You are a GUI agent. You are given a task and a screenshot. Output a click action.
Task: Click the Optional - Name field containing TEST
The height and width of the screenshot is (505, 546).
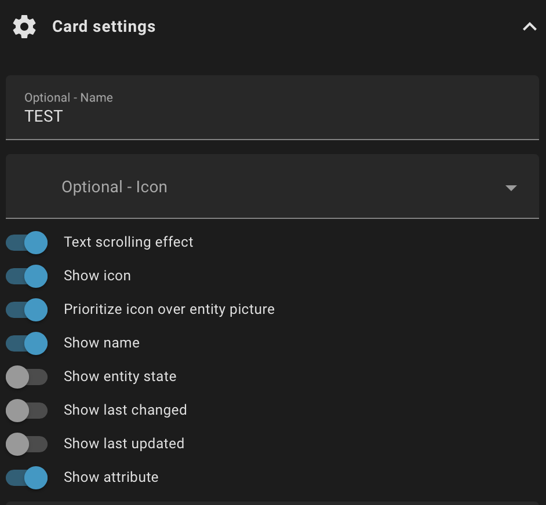[272, 108]
